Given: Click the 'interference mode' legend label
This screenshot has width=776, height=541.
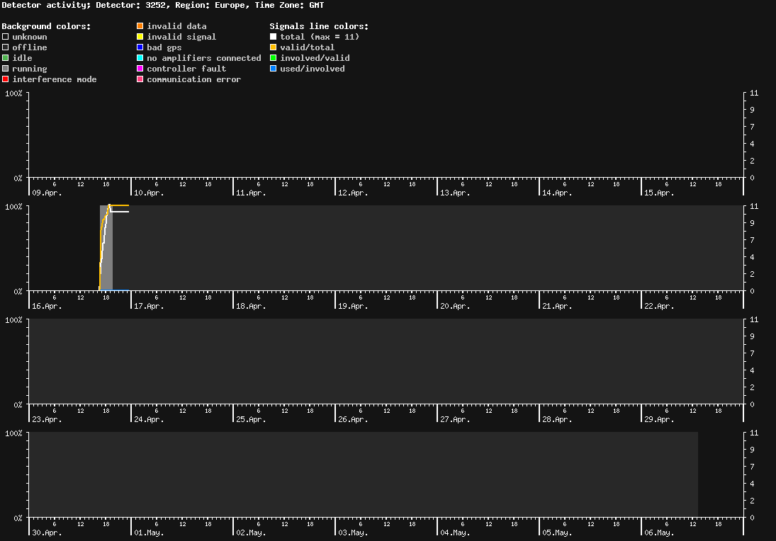Looking at the screenshot, I should click(55, 79).
